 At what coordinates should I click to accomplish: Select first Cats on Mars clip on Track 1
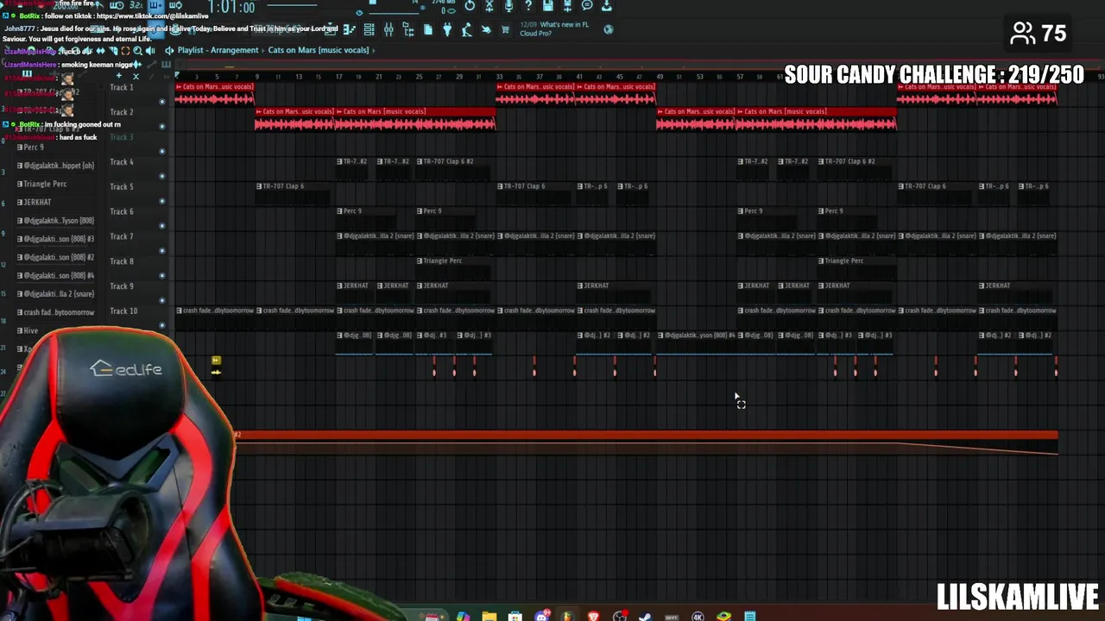point(214,94)
